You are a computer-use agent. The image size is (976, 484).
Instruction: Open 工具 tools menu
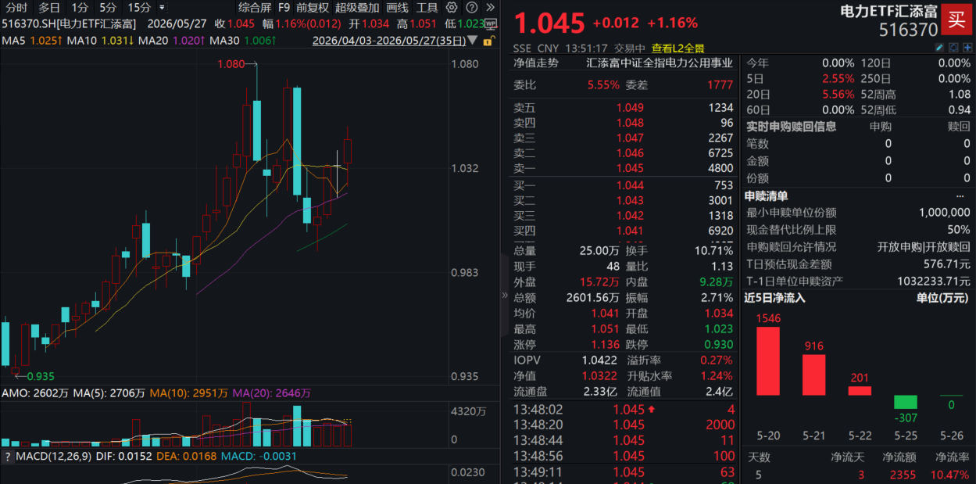pos(427,7)
